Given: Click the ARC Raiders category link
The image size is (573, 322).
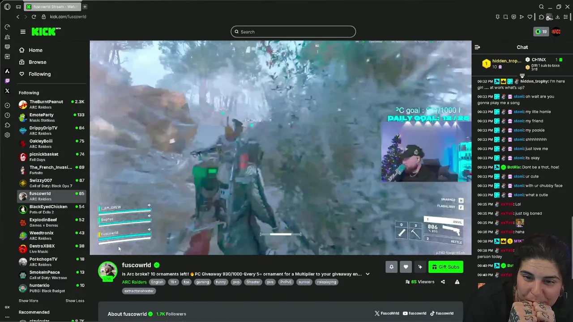Looking at the screenshot, I should (x=134, y=282).
